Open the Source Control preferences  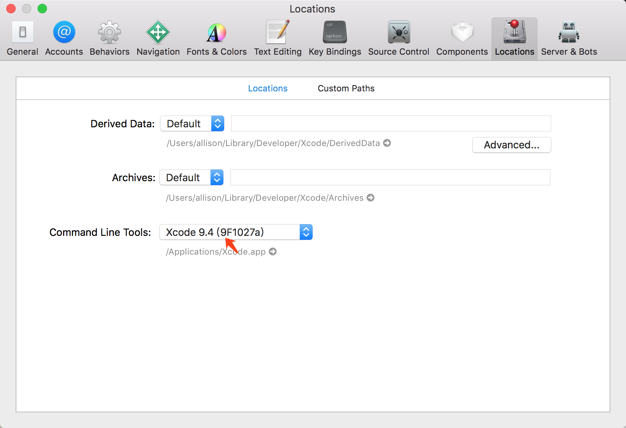click(x=399, y=38)
